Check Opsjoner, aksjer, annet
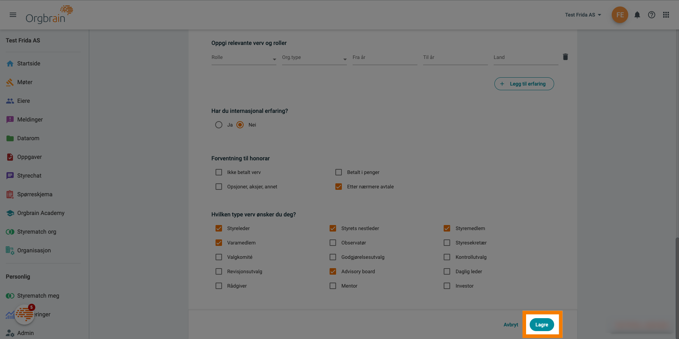 (x=219, y=187)
